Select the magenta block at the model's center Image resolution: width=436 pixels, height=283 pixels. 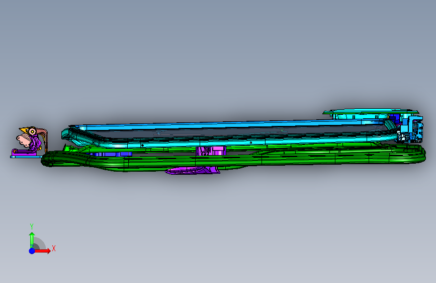click(x=211, y=151)
